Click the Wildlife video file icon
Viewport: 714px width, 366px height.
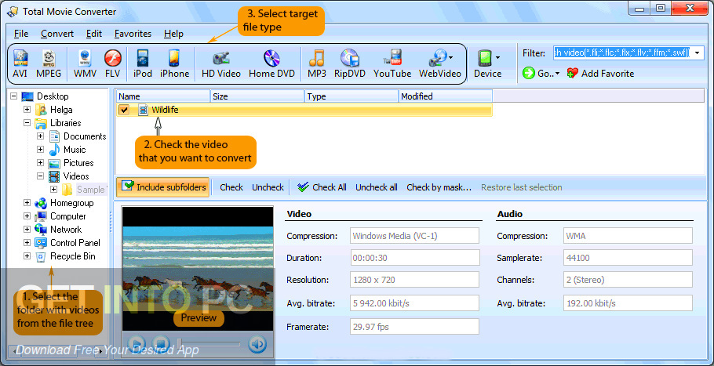pos(144,110)
